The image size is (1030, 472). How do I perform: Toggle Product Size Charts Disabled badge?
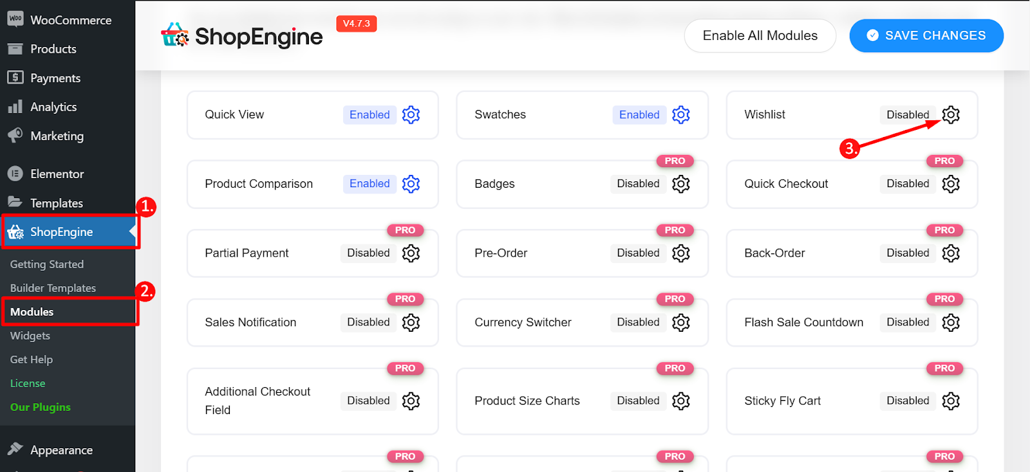638,401
